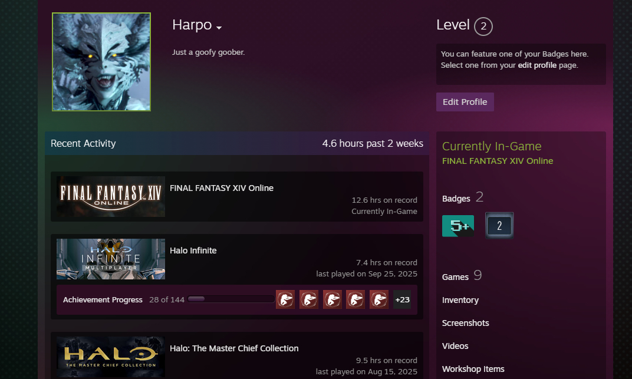Click the first Halo Infinite achievement icon

285,299
